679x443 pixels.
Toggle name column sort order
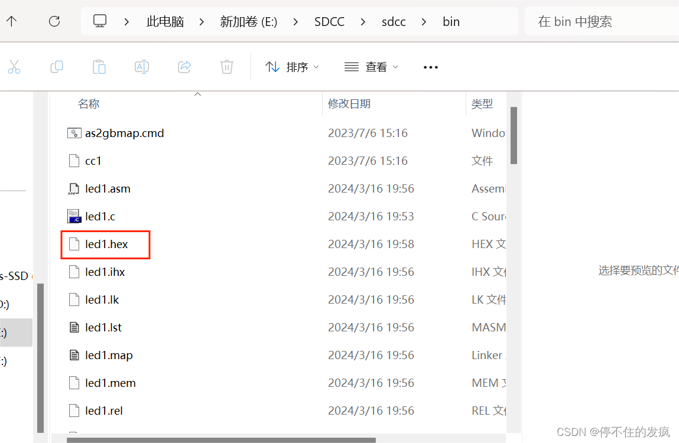[89, 103]
